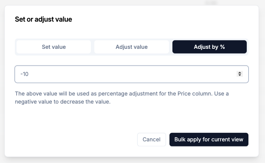Viewport: 265px width, 163px height.
Task: Click Bulk apply for current view
Action: [209, 140]
